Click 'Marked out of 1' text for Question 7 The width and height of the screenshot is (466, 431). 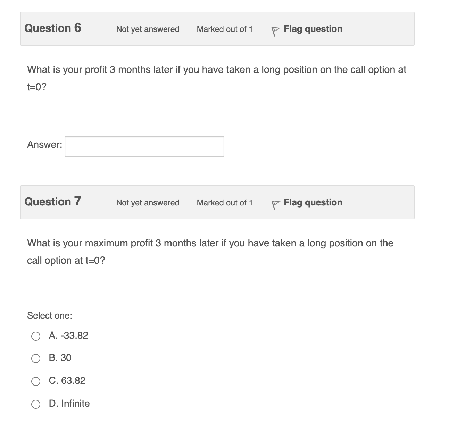[x=225, y=203]
